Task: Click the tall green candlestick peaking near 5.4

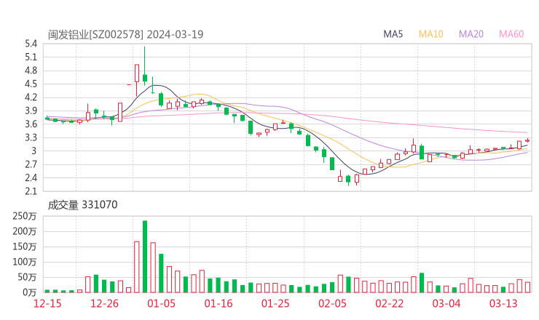Action: click(145, 65)
